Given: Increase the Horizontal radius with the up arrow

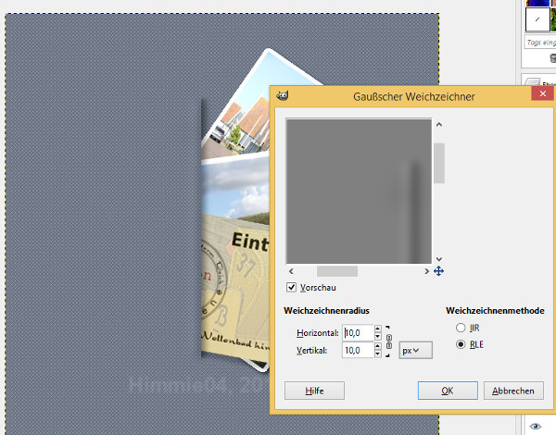Looking at the screenshot, I should 378,329.
